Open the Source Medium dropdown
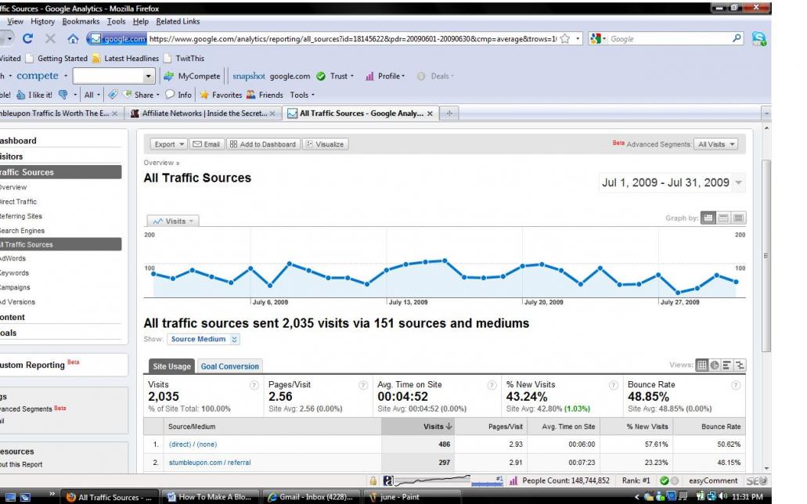807x504 pixels. [204, 339]
